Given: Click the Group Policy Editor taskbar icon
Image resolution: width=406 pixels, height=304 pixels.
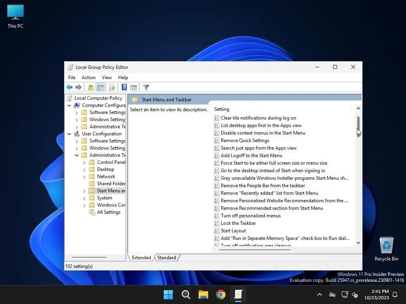Looking at the screenshot, I should pyautogui.click(x=238, y=294).
